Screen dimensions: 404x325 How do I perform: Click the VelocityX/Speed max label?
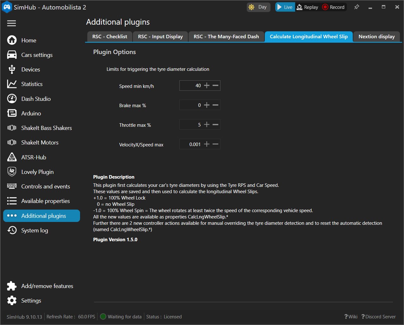click(141, 145)
